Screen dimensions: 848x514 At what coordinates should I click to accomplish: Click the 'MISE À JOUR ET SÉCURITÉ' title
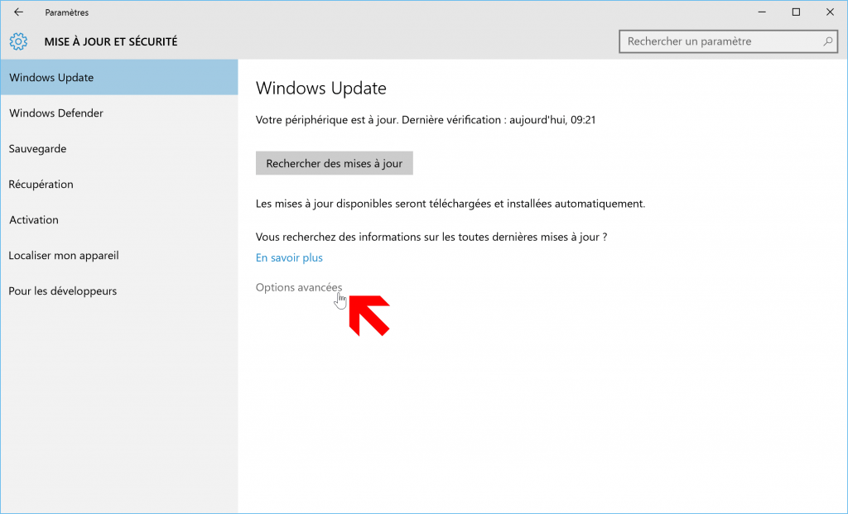pyautogui.click(x=111, y=41)
